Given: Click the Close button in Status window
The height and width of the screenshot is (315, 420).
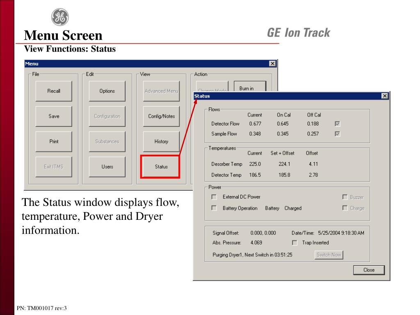Looking at the screenshot, I should click(x=369, y=270).
